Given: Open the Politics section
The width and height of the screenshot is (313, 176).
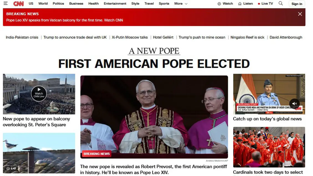Looking at the screenshot, I should (x=58, y=4).
